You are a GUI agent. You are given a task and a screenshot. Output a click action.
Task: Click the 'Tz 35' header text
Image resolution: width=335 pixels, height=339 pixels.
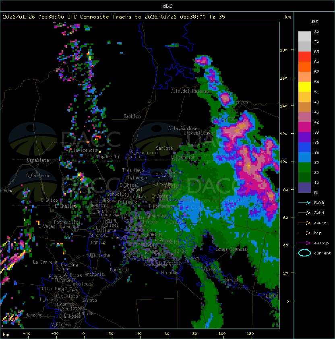point(217,17)
